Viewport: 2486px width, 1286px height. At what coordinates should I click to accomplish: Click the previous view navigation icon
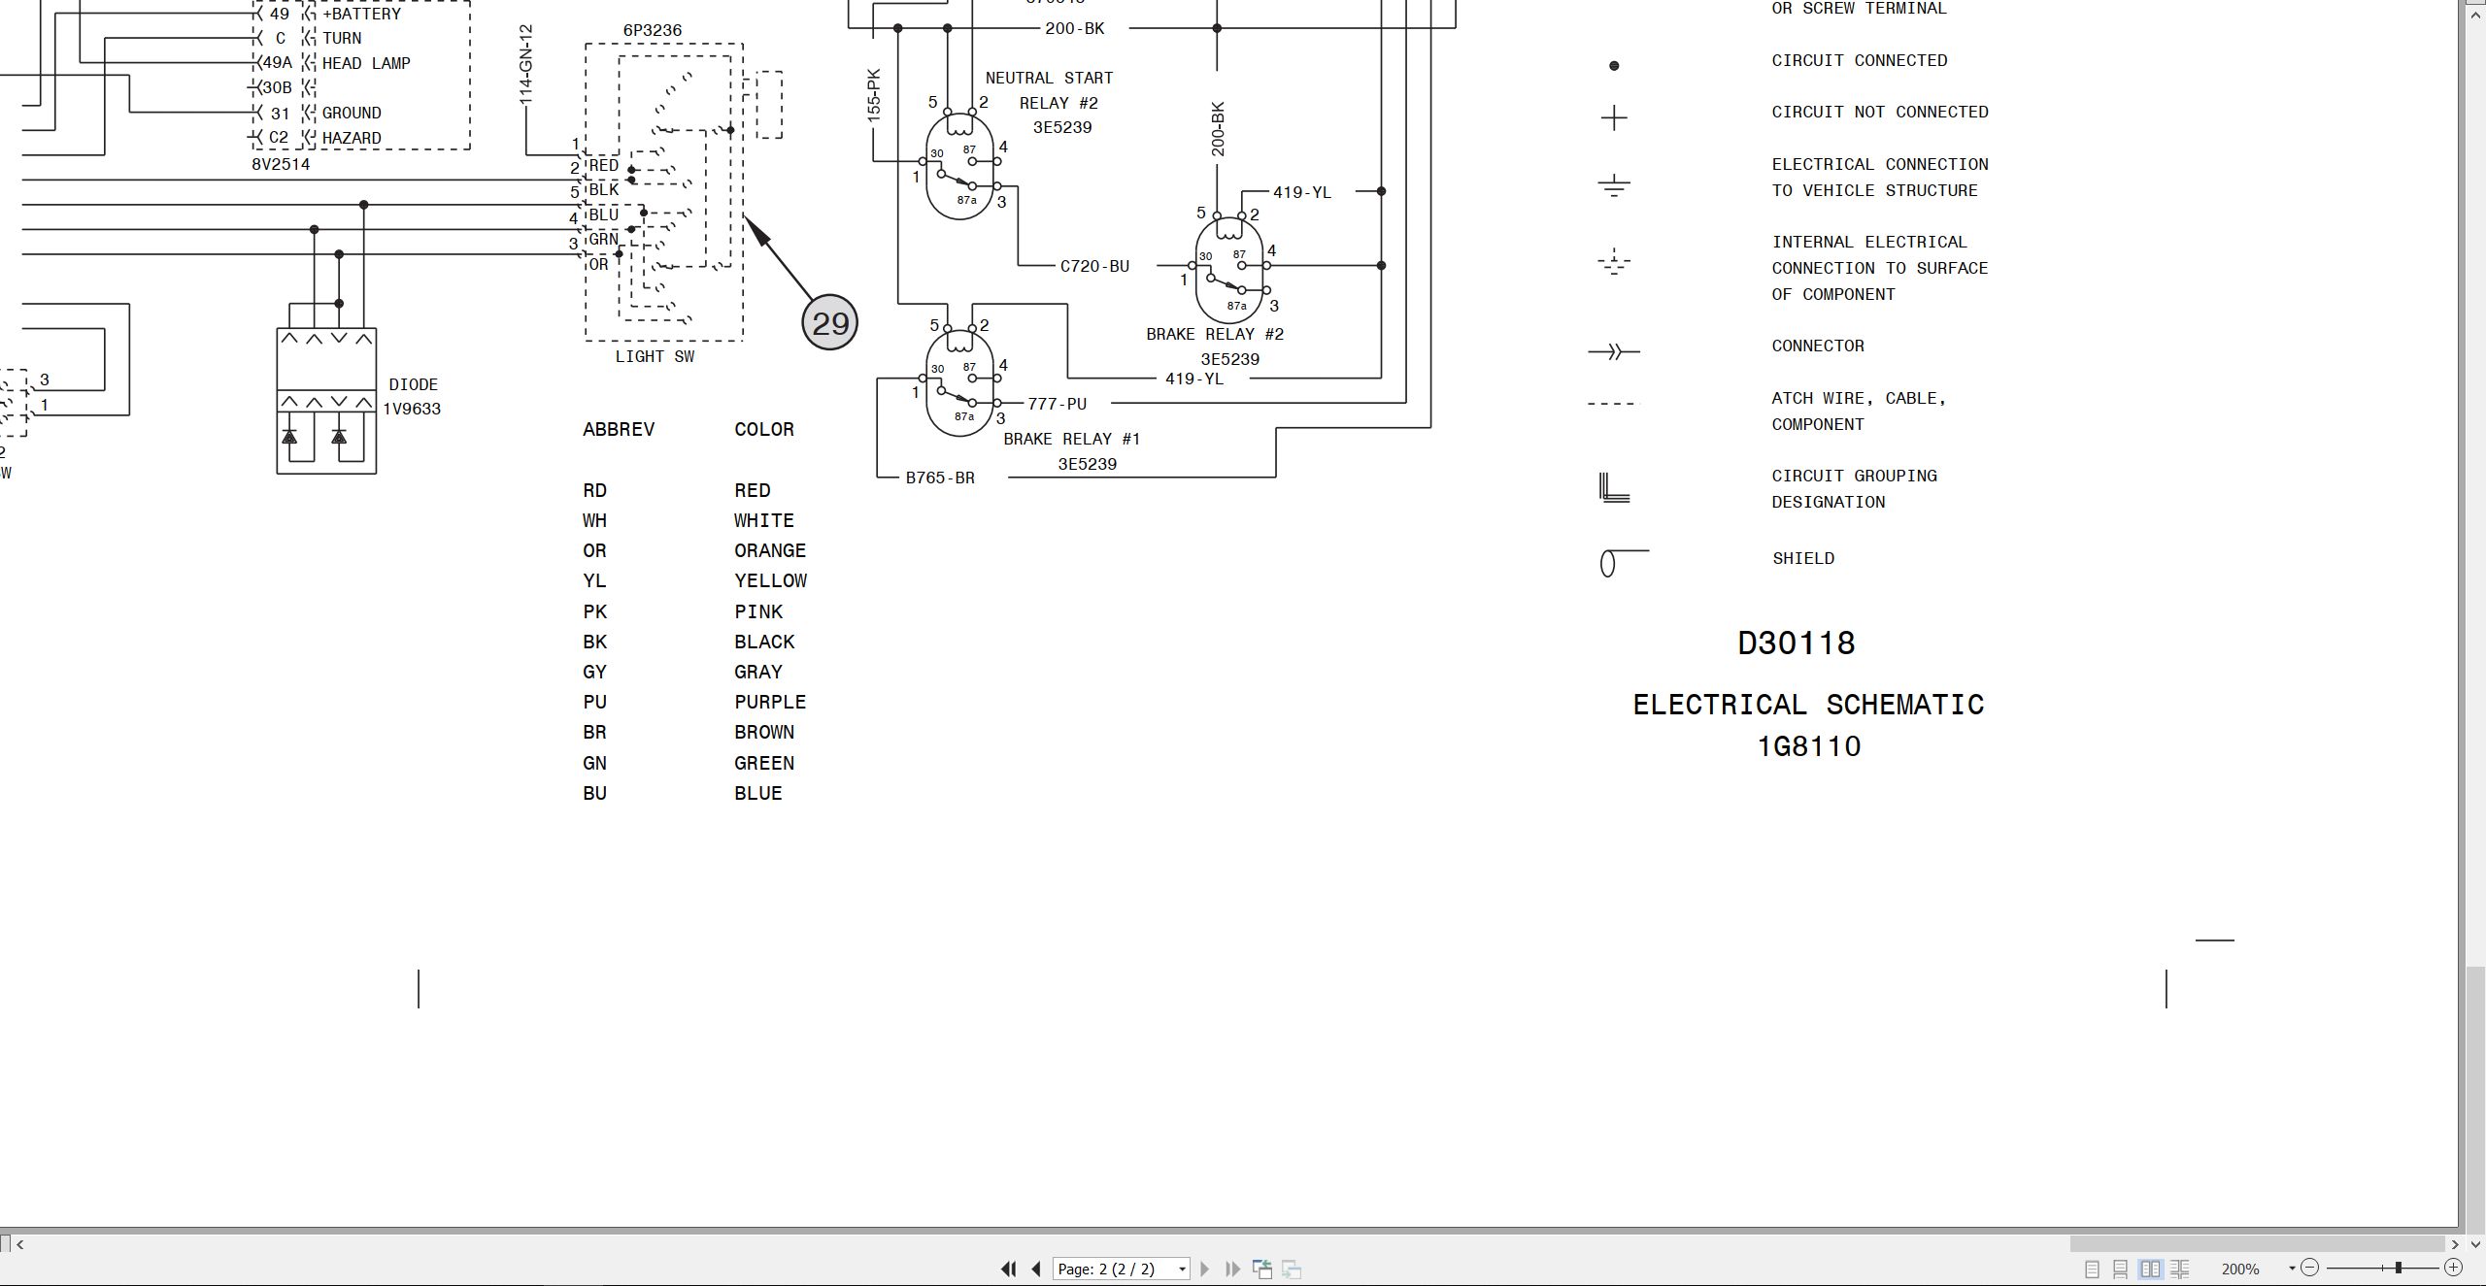coord(1262,1269)
